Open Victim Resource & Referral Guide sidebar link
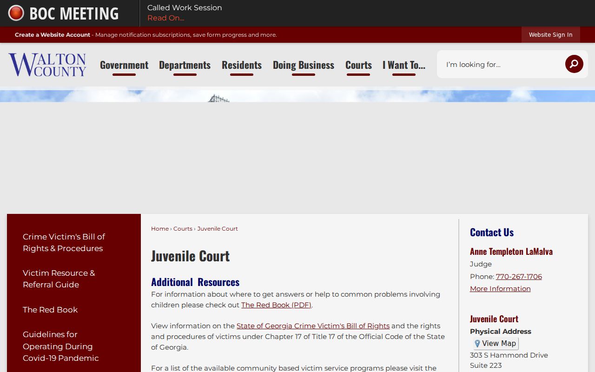 click(x=59, y=279)
